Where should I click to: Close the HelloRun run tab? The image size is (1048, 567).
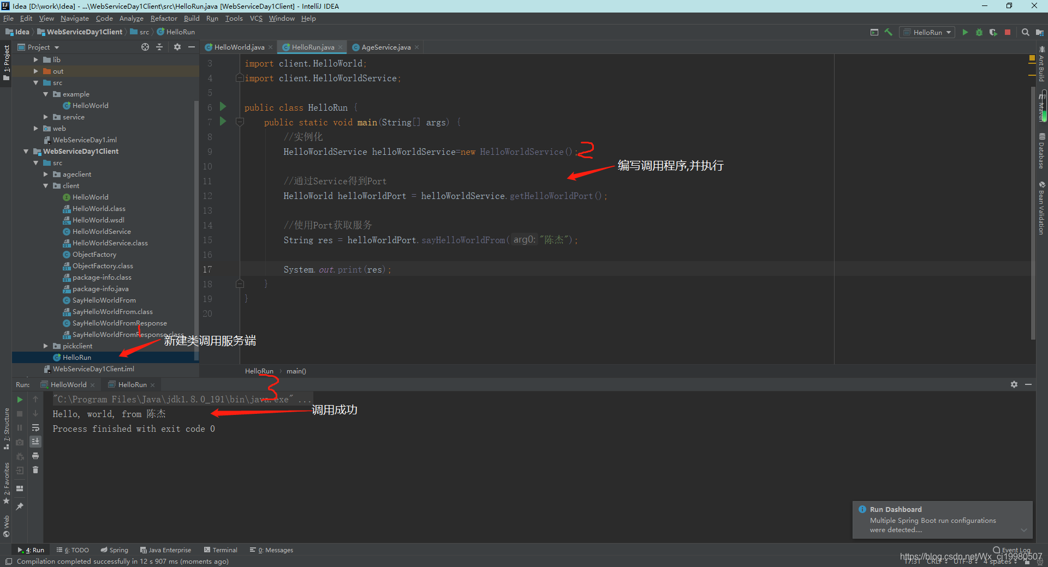coord(153,385)
